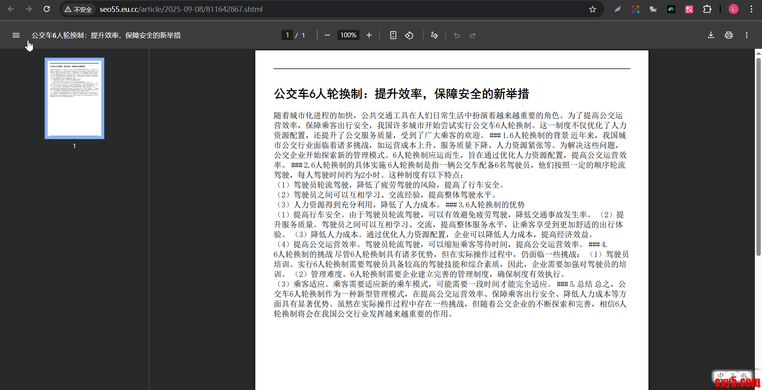The width and height of the screenshot is (762, 390).
Task: Open the extensions puzzle-piece menu
Action: (708, 9)
